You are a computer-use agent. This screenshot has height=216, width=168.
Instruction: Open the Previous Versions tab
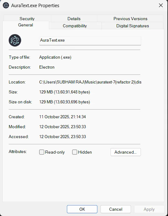[x=130, y=19]
